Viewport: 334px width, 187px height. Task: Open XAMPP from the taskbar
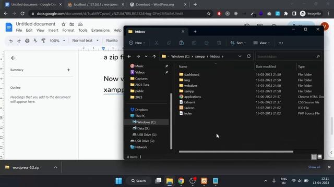(x=204, y=181)
